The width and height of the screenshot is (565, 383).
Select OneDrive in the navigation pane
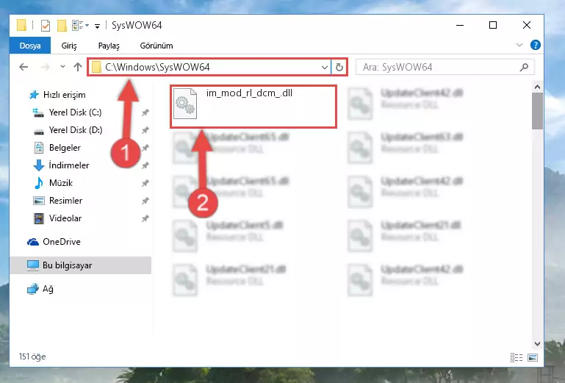point(62,242)
